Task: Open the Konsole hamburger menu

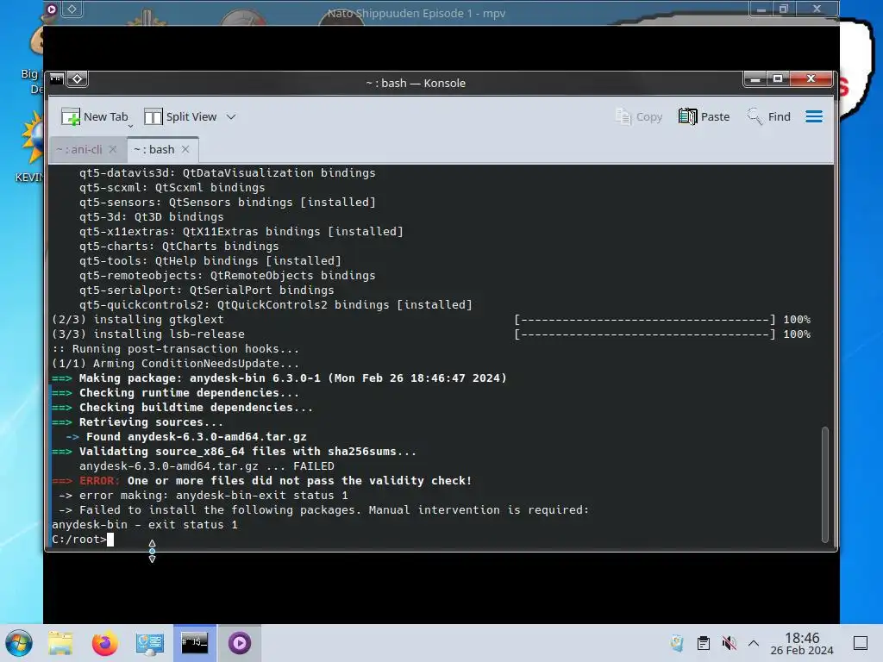Action: pos(814,116)
